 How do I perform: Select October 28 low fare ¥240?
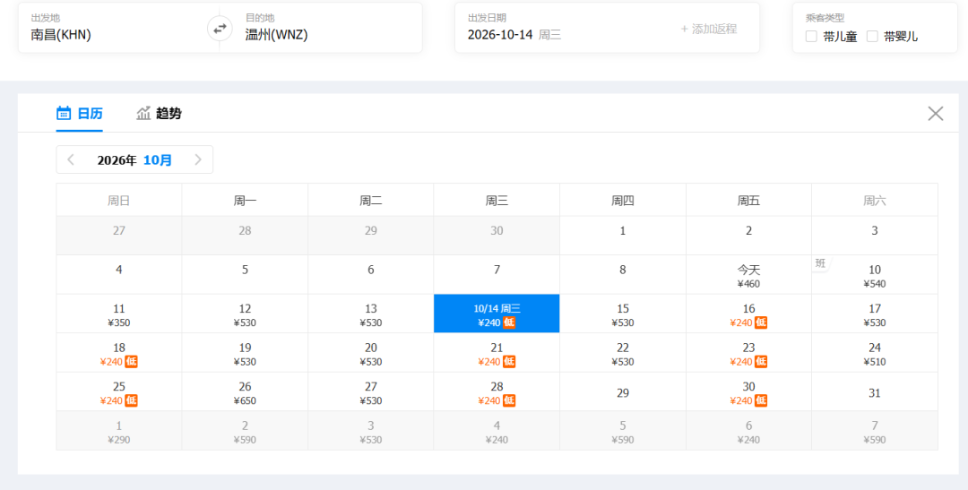497,391
